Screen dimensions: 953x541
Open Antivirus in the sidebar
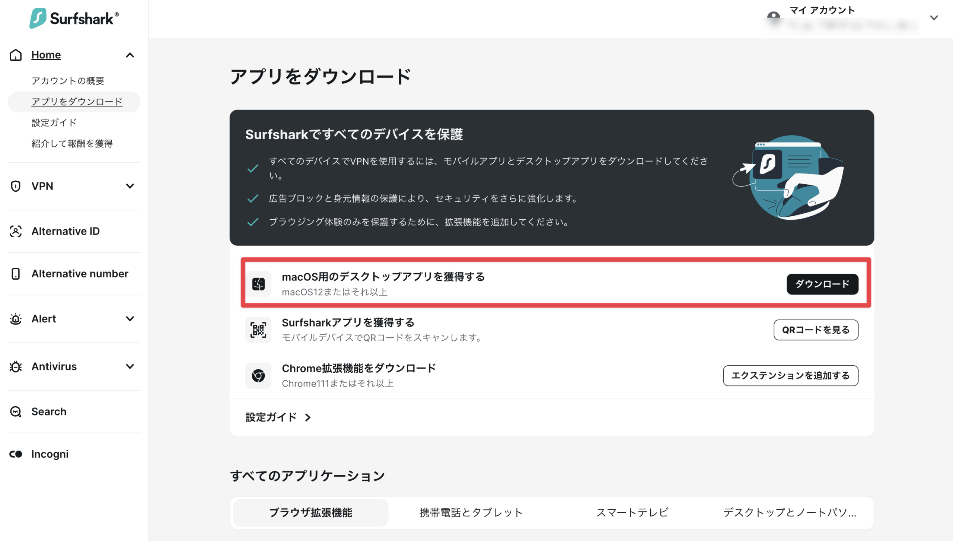[54, 366]
